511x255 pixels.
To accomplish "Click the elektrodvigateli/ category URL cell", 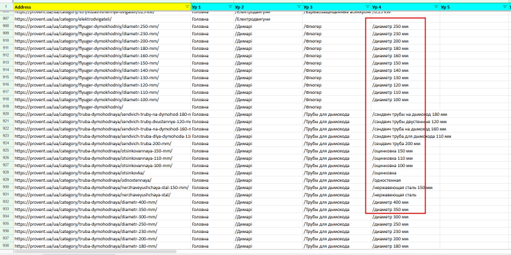I will tap(102, 19).
